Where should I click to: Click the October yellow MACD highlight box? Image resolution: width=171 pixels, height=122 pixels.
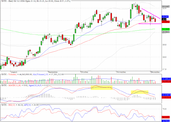[x=101, y=88]
